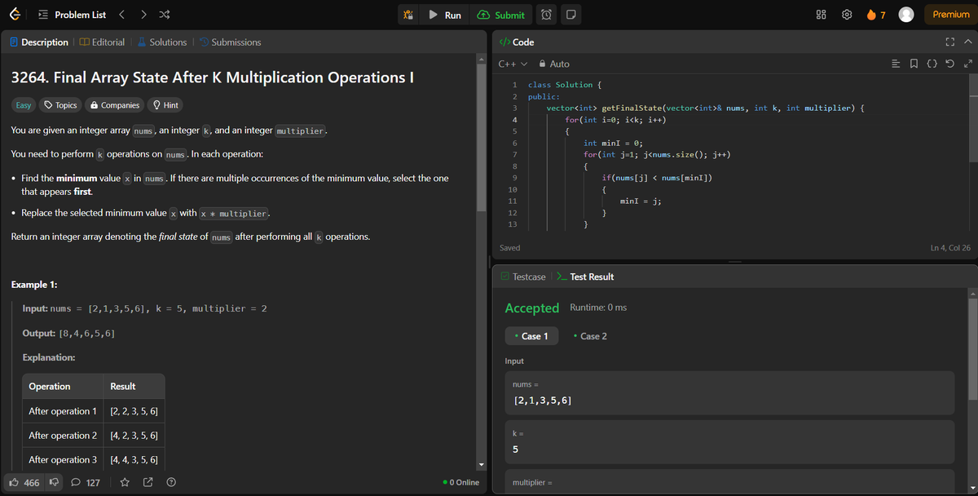The height and width of the screenshot is (496, 978).
Task: Open the C++ language dropdown
Action: tap(512, 62)
